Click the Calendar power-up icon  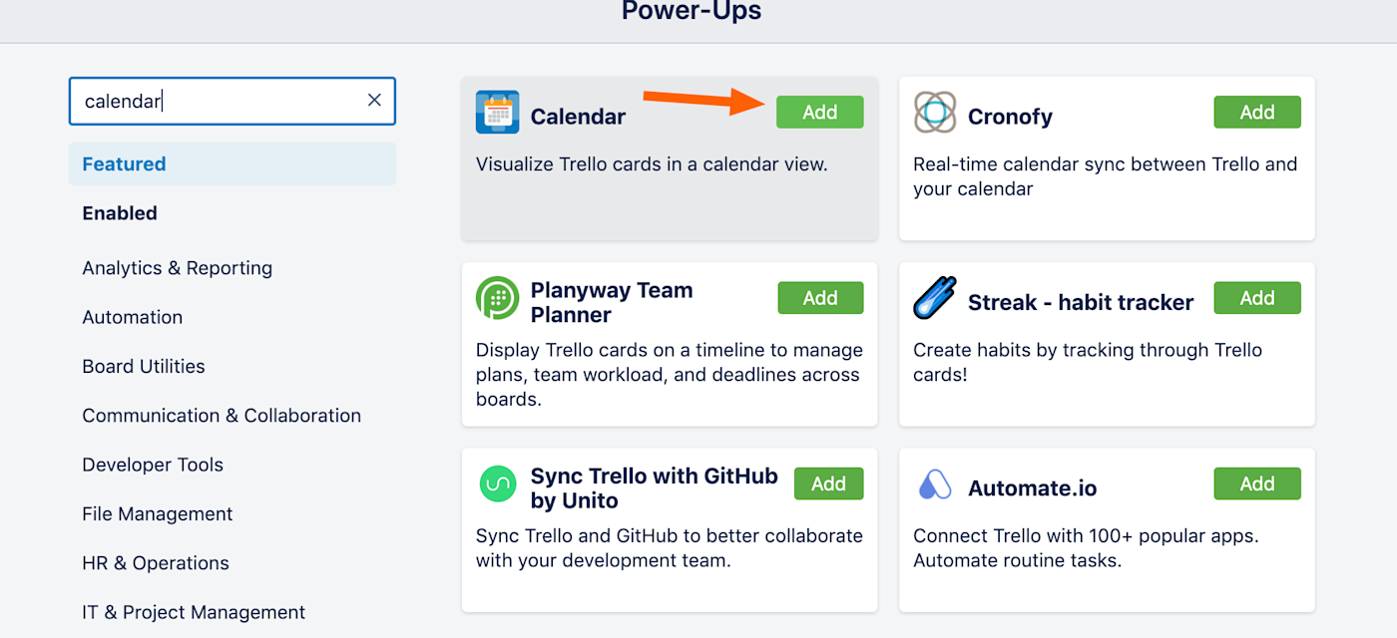pos(497,113)
